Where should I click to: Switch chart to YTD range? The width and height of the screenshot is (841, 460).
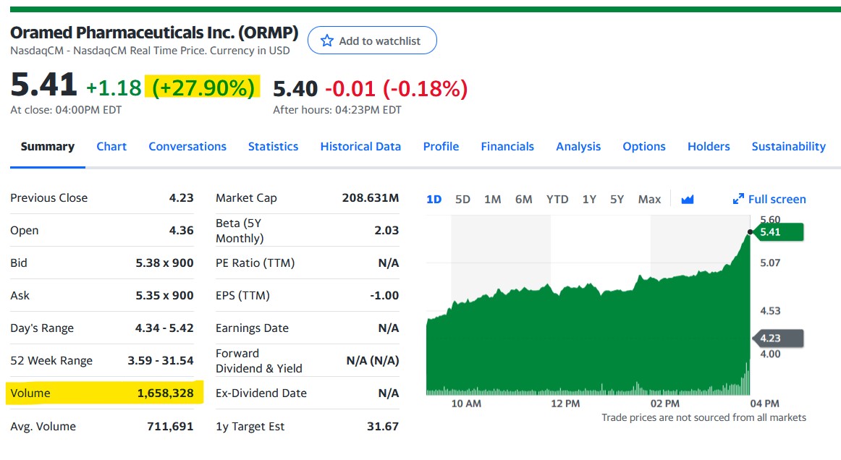point(557,199)
